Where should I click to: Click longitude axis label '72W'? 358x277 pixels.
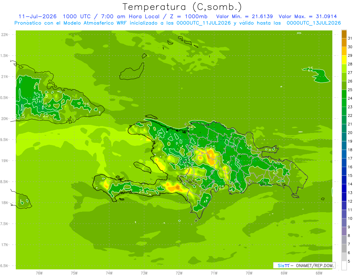coord(179,273)
